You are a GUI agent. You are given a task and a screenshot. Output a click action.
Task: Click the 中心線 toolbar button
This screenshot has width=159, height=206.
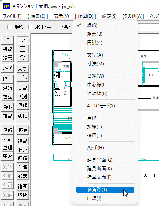tap(23, 97)
